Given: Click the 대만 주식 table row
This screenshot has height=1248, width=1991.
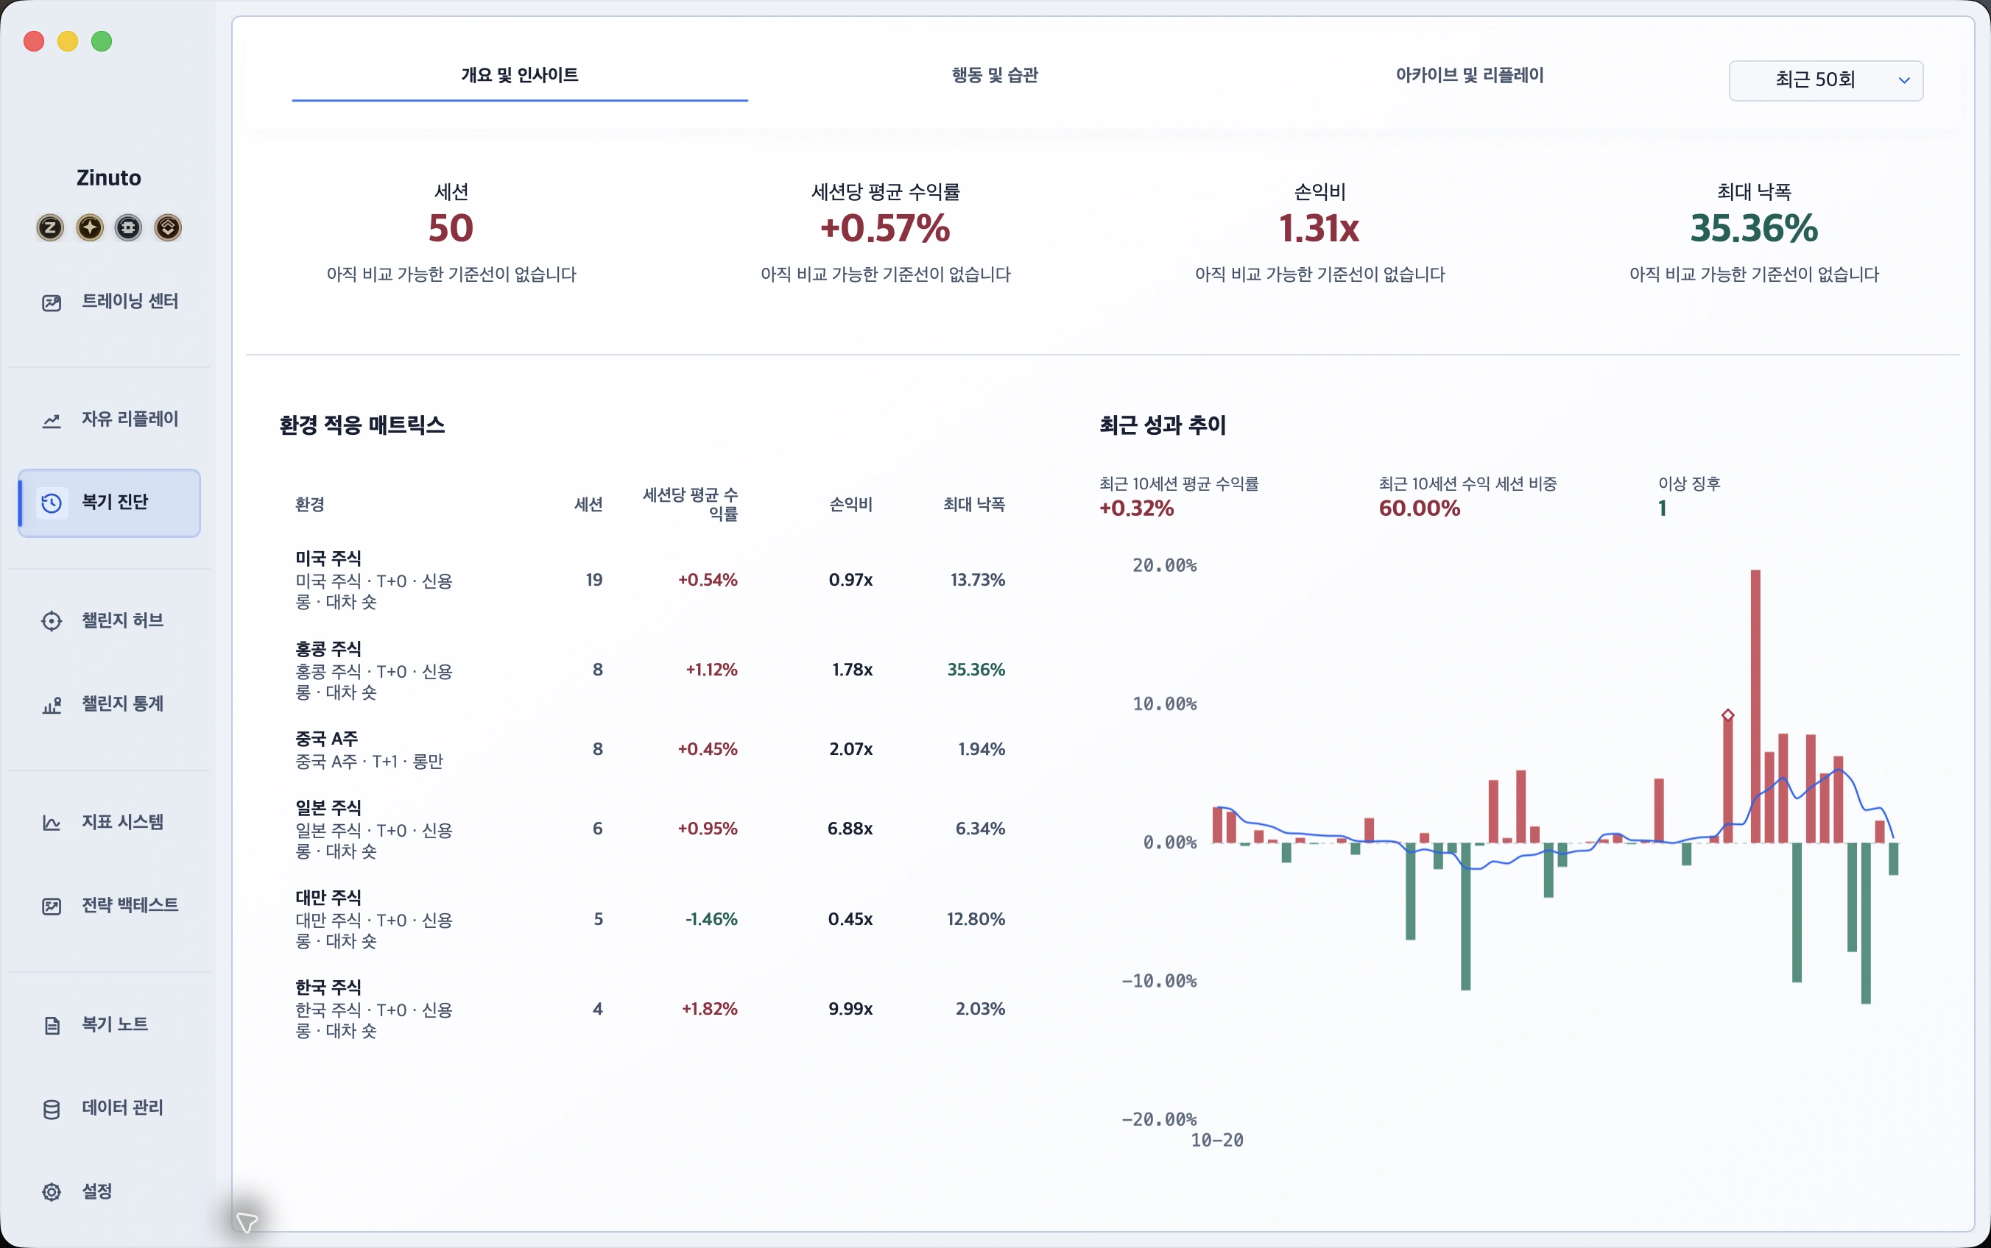Looking at the screenshot, I should click(650, 918).
